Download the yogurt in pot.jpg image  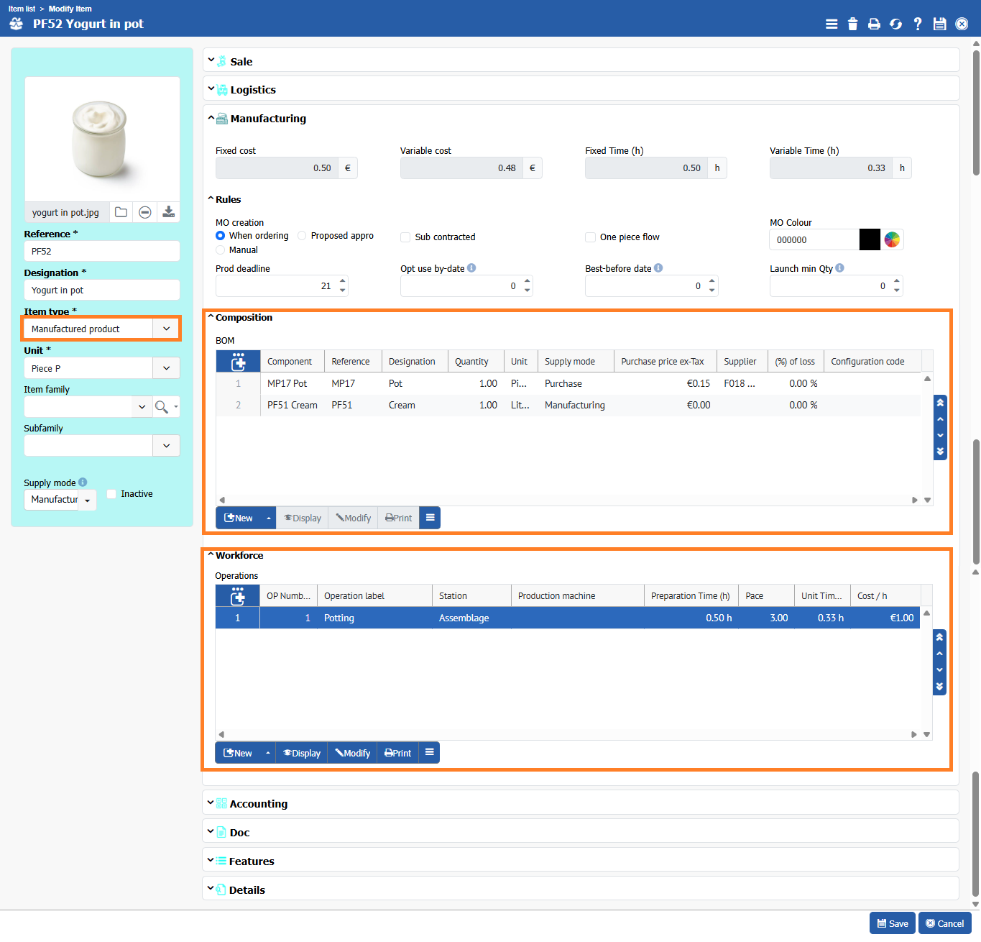tap(168, 212)
